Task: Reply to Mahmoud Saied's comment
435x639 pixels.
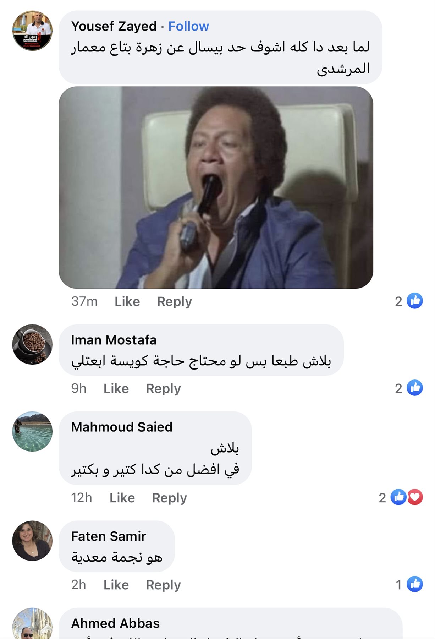Action: coord(169,498)
